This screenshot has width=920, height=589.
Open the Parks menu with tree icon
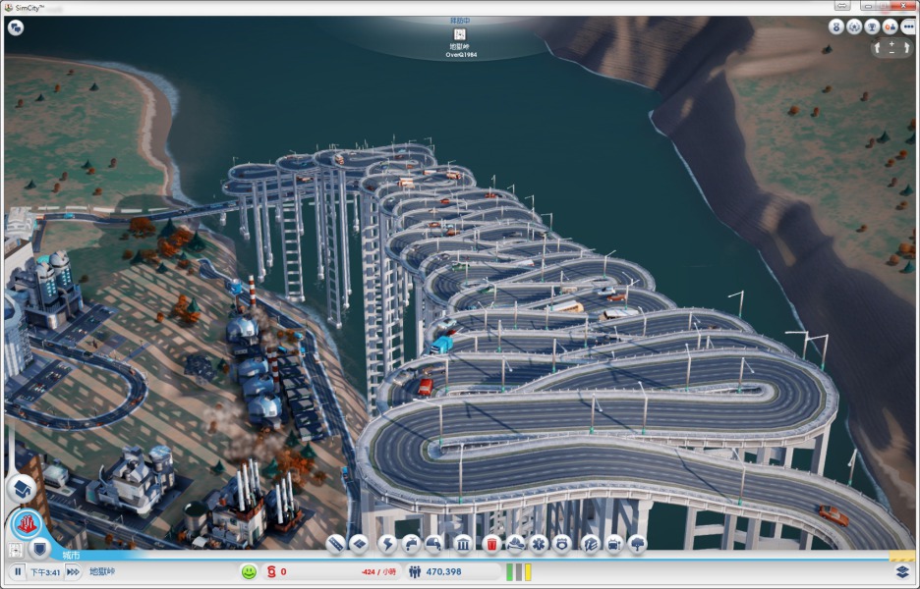(x=638, y=543)
